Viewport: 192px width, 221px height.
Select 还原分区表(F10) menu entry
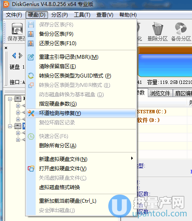[81, 43]
